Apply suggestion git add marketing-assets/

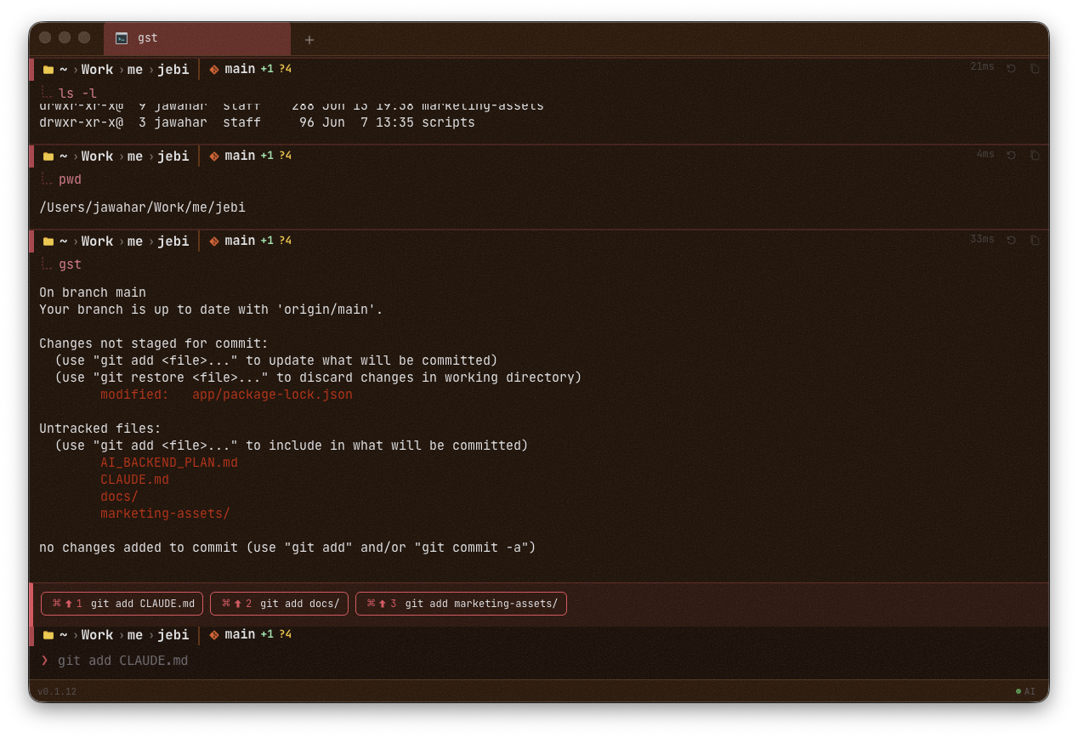click(461, 604)
